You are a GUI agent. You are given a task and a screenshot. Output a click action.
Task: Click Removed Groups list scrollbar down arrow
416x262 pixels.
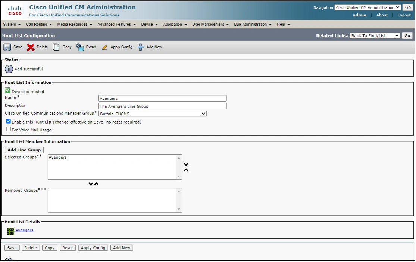point(179,209)
